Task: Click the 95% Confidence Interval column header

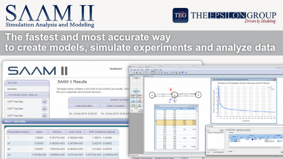Action: click(102, 132)
